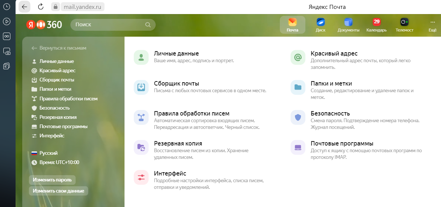Click the red sliders icon for Интерфейс
Screen dimensions: 441x207
[x=141, y=177]
